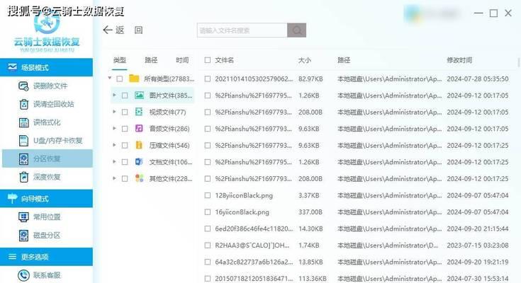Open 误删除文件 recovery icon
This screenshot has height=283, width=521.
point(23,86)
